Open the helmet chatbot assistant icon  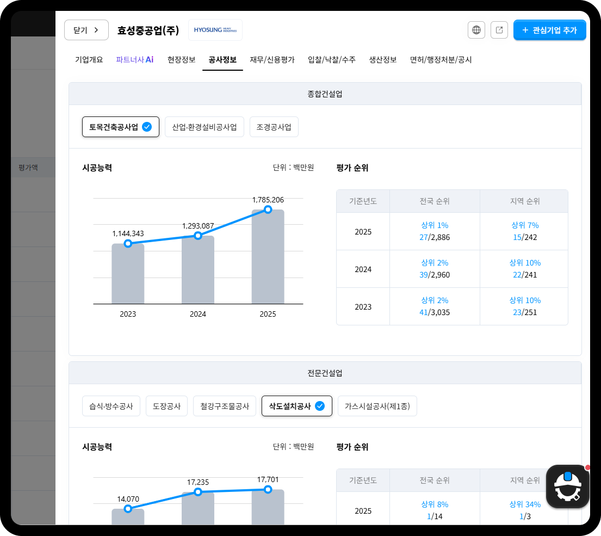tap(568, 486)
